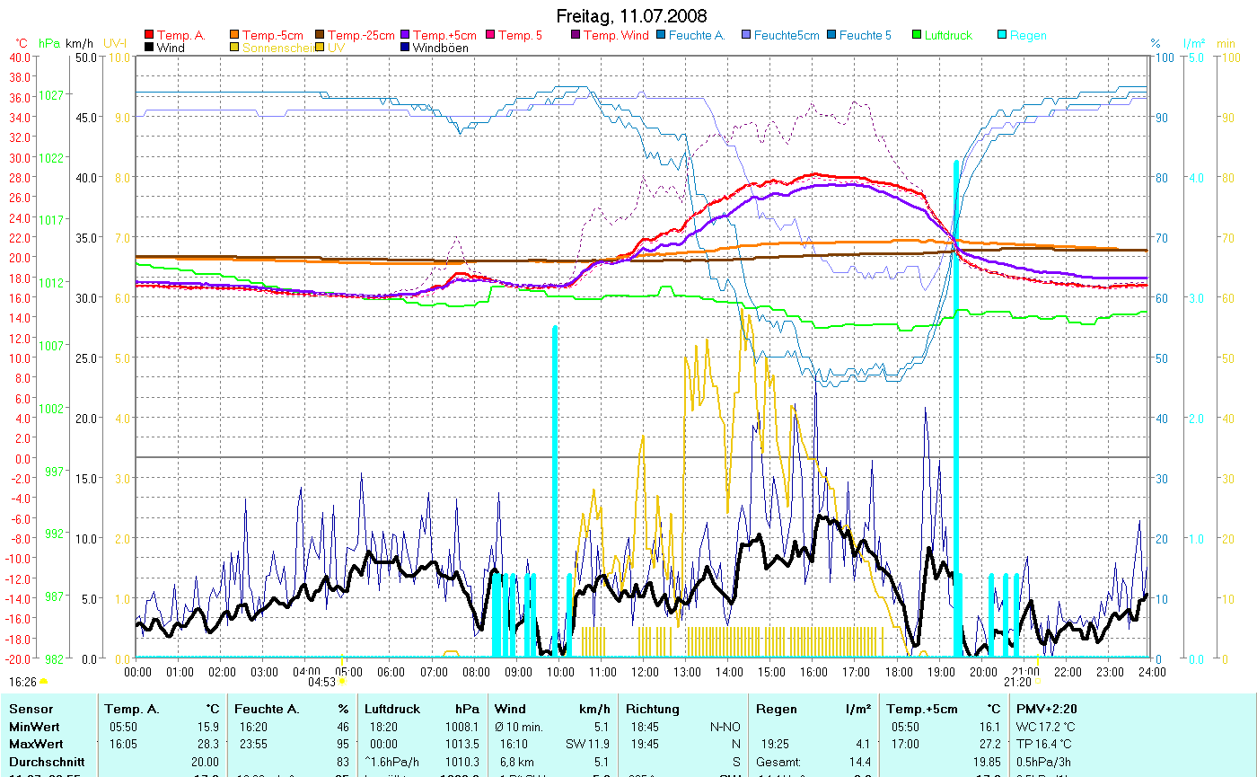Image resolution: width=1257 pixels, height=777 pixels.
Task: Click the pink Temp. 5 legend swatch
Action: pyautogui.click(x=490, y=36)
